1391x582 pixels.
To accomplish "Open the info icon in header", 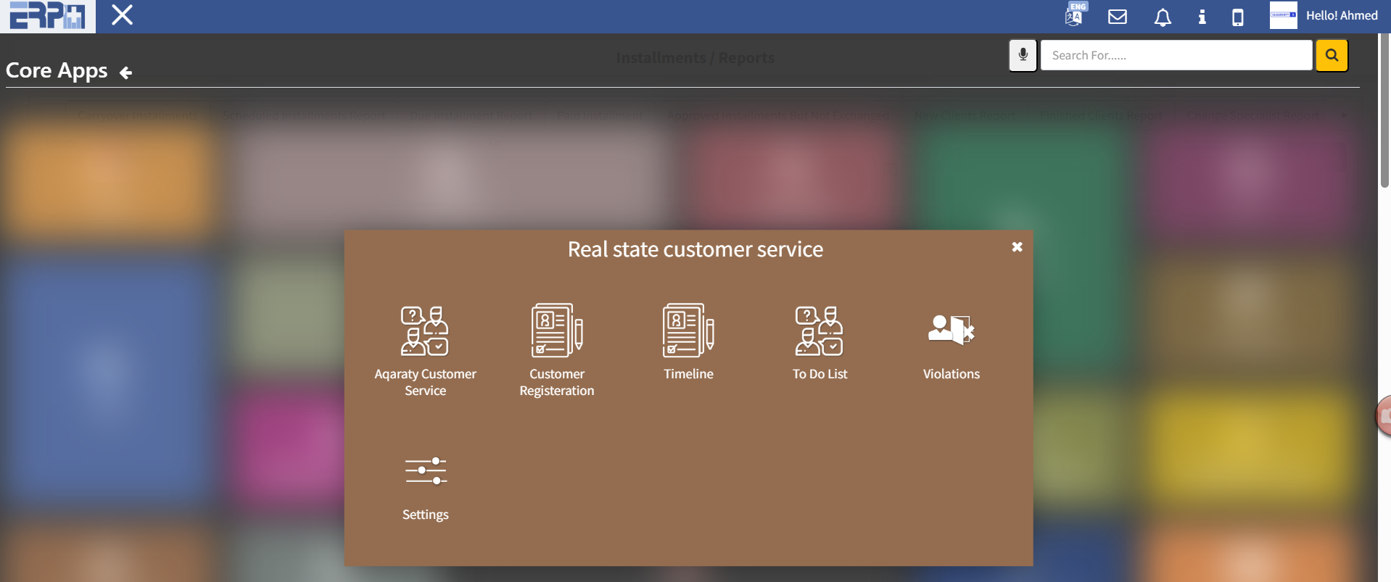I will [1202, 17].
